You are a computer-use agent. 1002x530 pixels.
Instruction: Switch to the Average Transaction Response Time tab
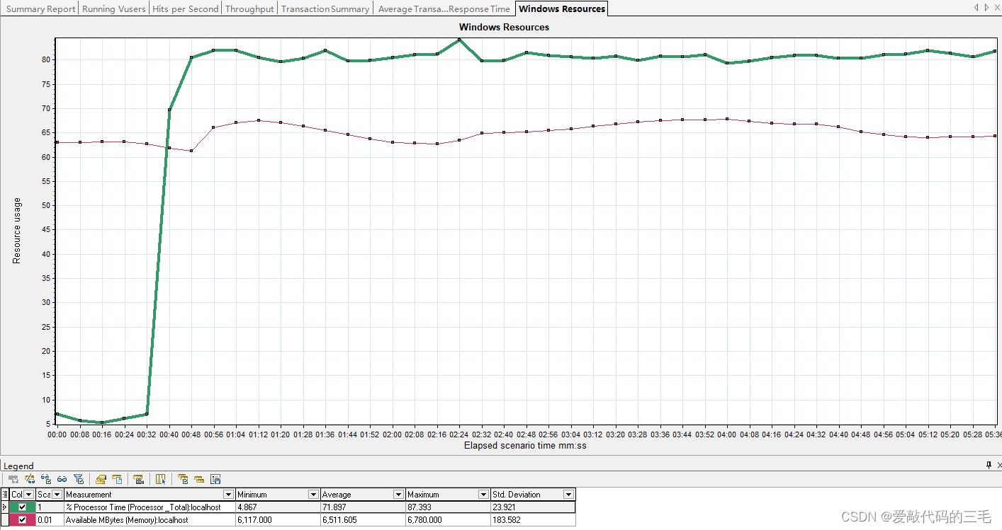coord(444,8)
